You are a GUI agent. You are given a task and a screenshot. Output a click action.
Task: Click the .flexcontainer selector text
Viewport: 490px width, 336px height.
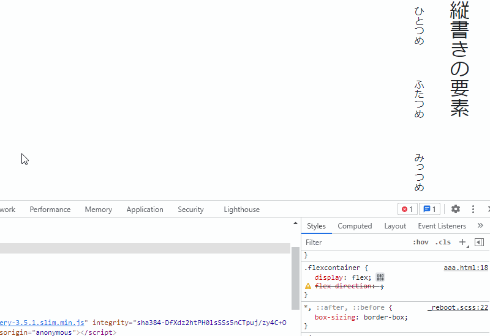pos(333,268)
